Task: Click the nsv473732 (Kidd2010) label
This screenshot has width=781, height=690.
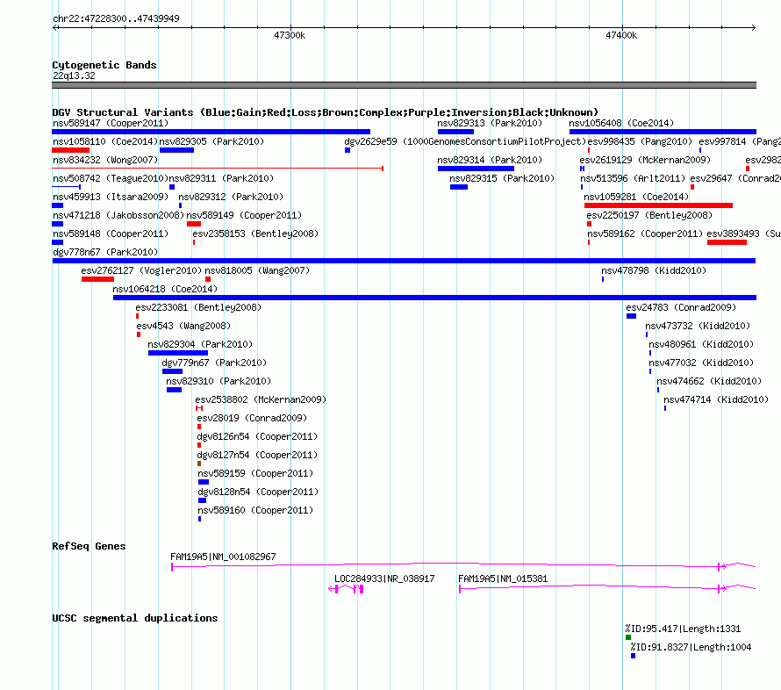Action: pyautogui.click(x=698, y=326)
